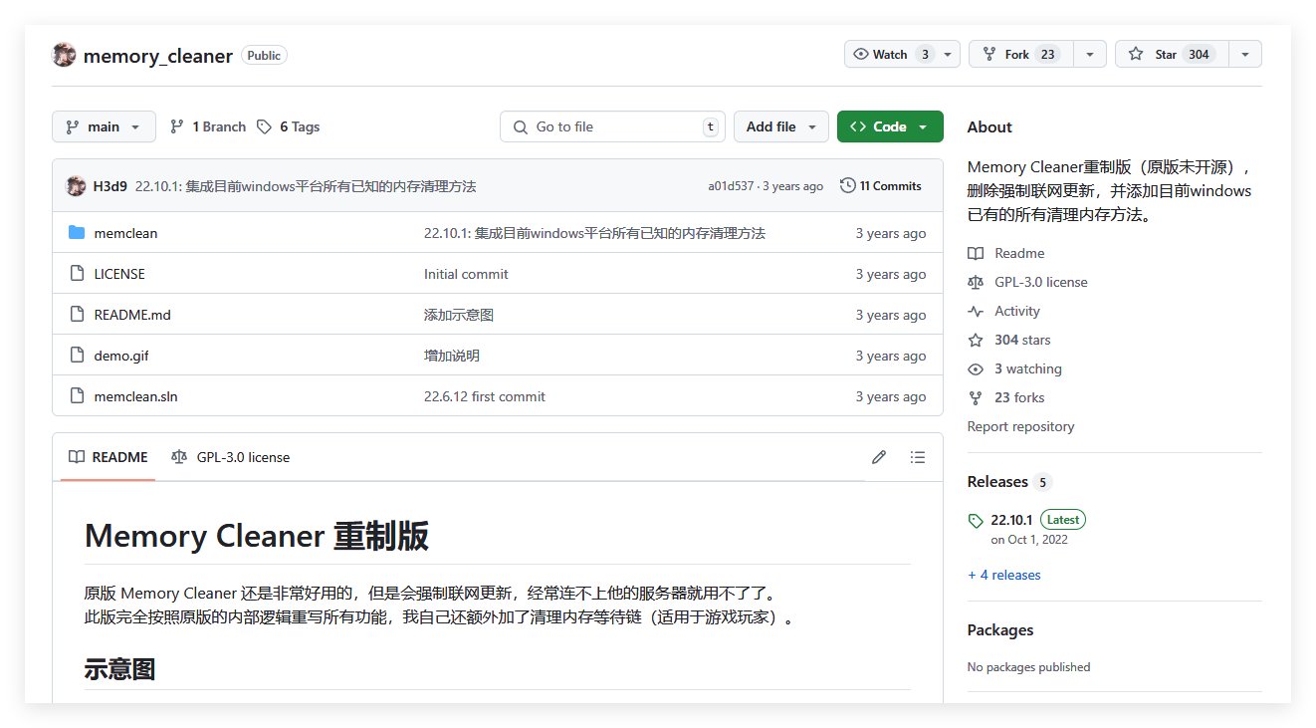Open commit hash a01d537
Screen dimensions: 1316x728
(732, 186)
